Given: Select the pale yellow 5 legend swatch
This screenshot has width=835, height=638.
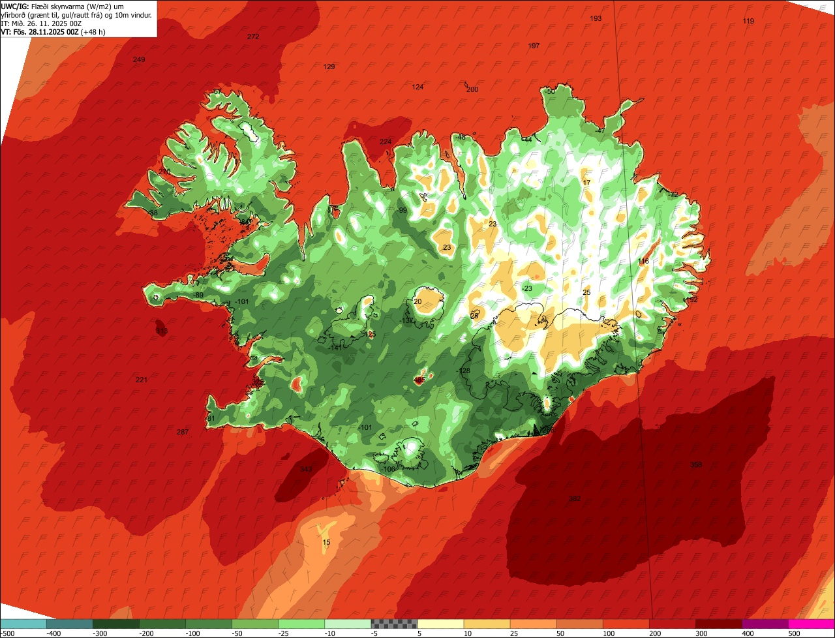Looking at the screenshot, I should click(440, 624).
